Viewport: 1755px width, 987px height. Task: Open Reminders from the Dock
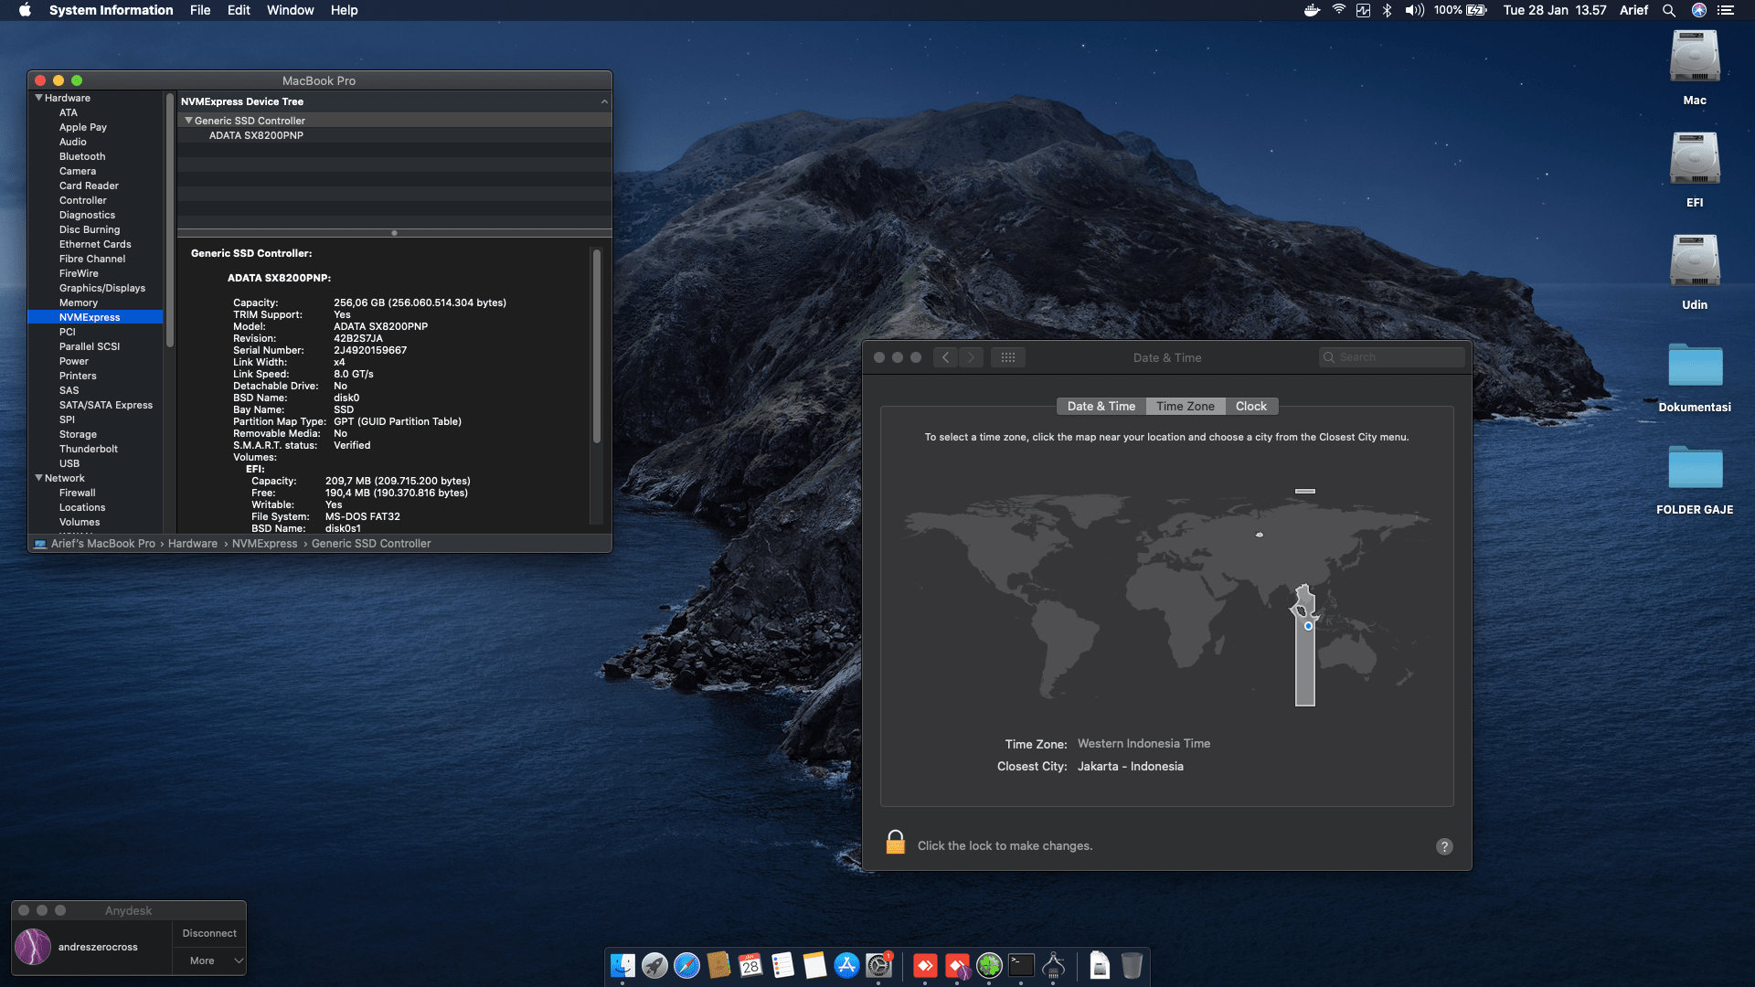pyautogui.click(x=782, y=965)
